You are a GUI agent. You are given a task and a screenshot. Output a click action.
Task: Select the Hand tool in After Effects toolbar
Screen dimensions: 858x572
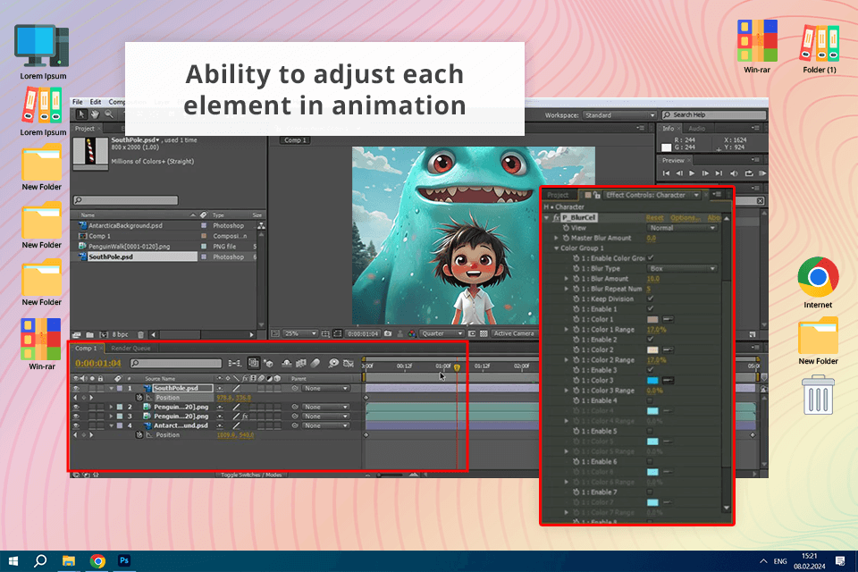(x=95, y=114)
